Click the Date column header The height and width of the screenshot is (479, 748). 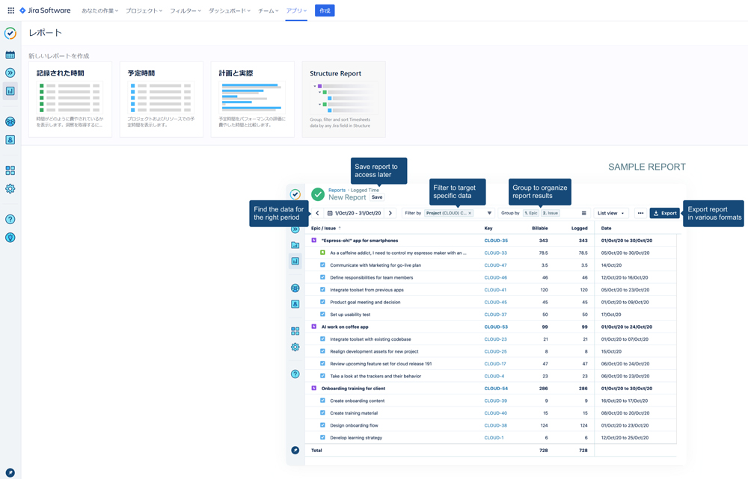tap(607, 229)
